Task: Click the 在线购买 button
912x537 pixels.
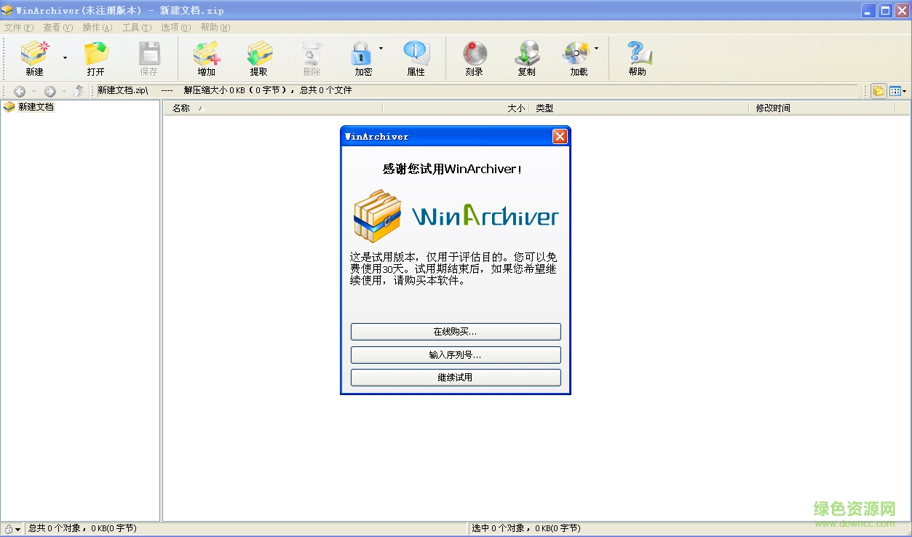Action: [x=455, y=331]
